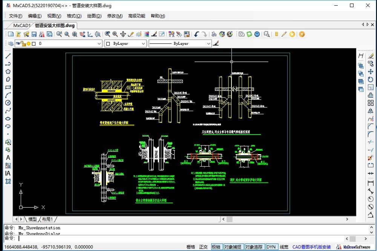Click the Text 'A' tool
The image size is (377, 251).
pos(8,158)
